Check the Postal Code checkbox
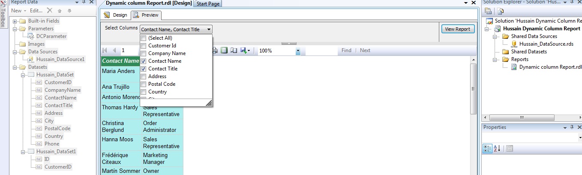Viewport: 582px width, 175px height. 144,84
